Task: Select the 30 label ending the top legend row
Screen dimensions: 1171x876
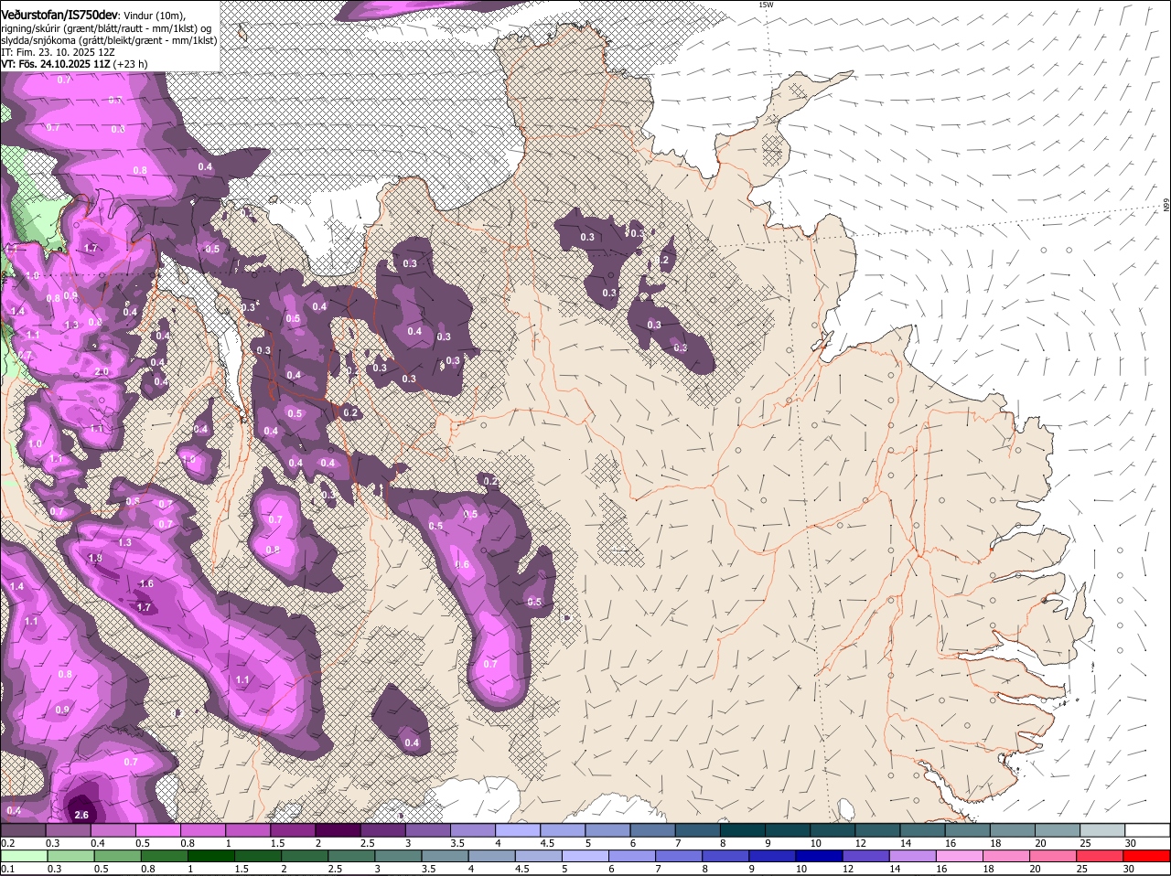Action: point(1130,842)
